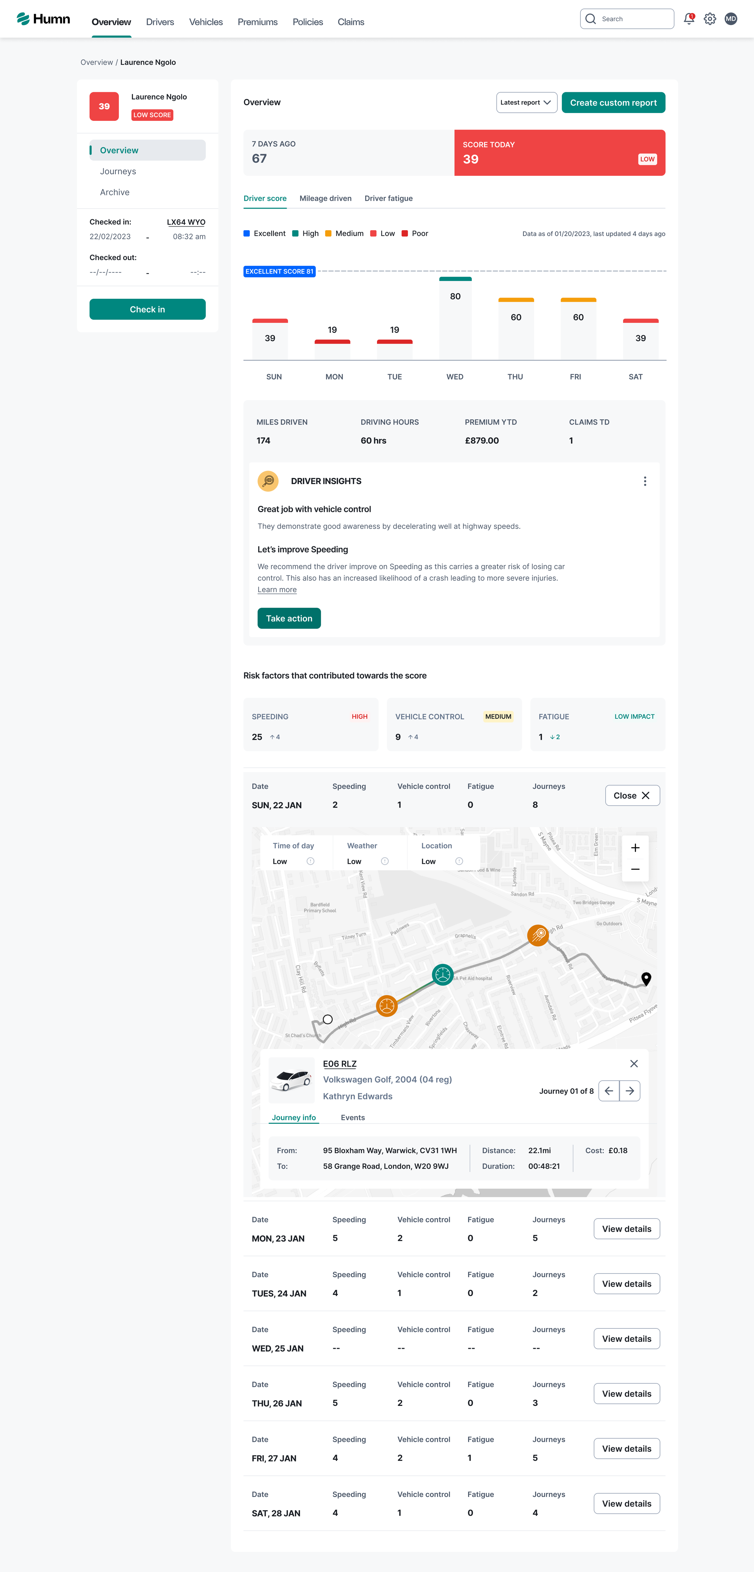Expand Monday 23 Jan View details
Image resolution: width=754 pixels, height=1572 pixels.
[626, 1229]
